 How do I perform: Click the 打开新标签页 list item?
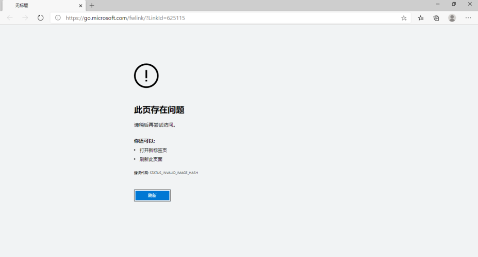153,151
